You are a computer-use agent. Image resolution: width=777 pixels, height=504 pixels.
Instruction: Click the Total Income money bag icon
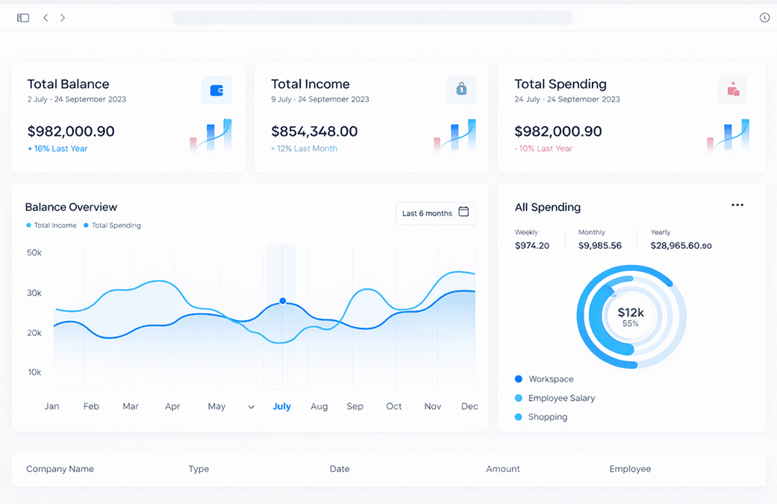point(461,90)
